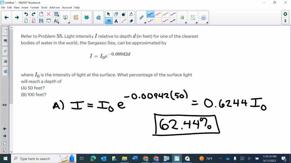This screenshot has height=163, width=291.
Task: Toggle auto-hide for the page sidebar
Action: 5,105
